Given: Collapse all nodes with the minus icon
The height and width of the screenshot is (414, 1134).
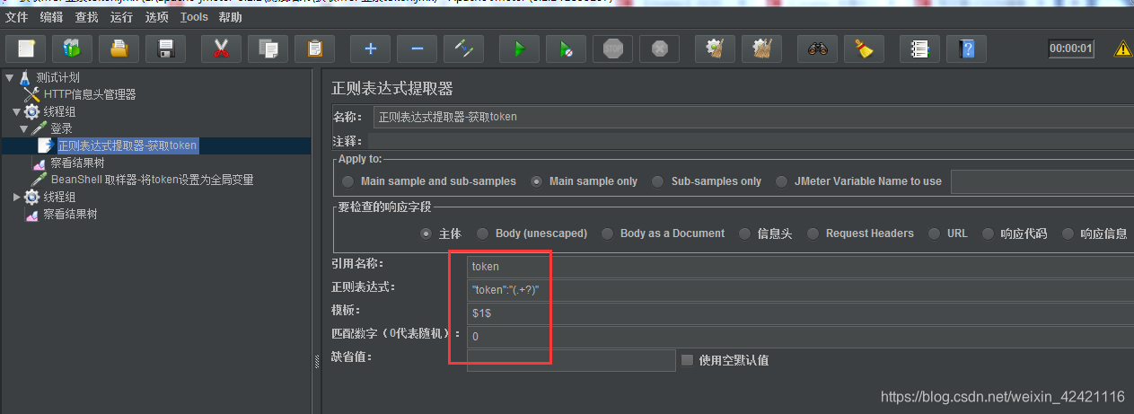Looking at the screenshot, I should (417, 48).
